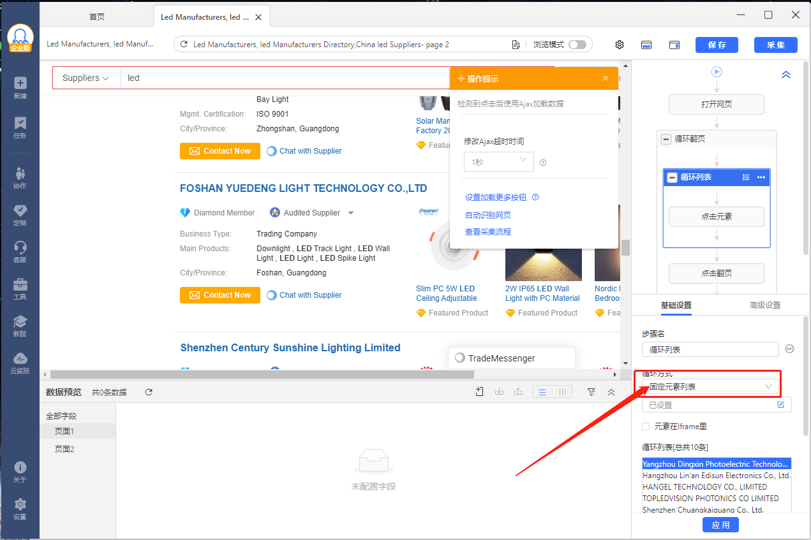Select the 点击翻页 workflow node
The height and width of the screenshot is (540, 811).
717,273
